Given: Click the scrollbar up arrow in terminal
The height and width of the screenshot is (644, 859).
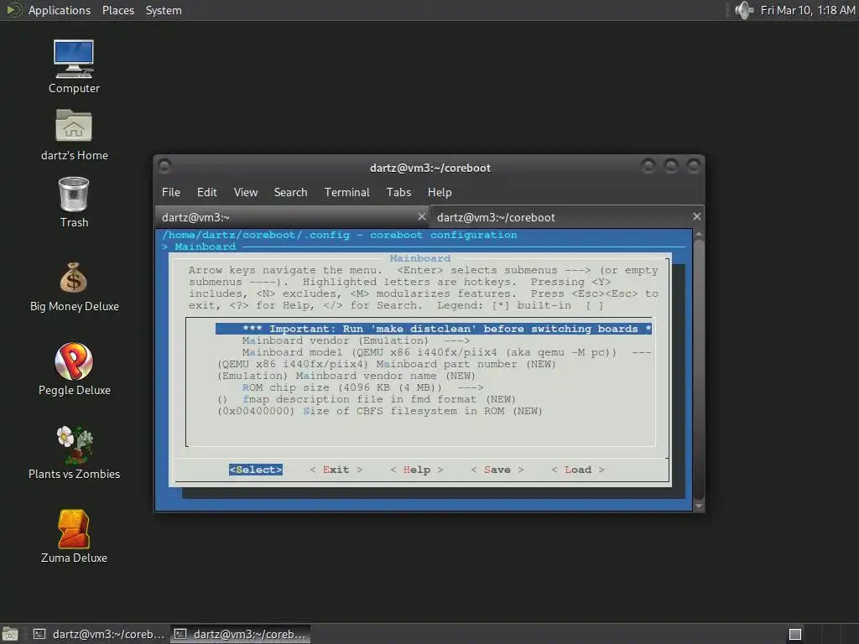Looking at the screenshot, I should coord(699,234).
